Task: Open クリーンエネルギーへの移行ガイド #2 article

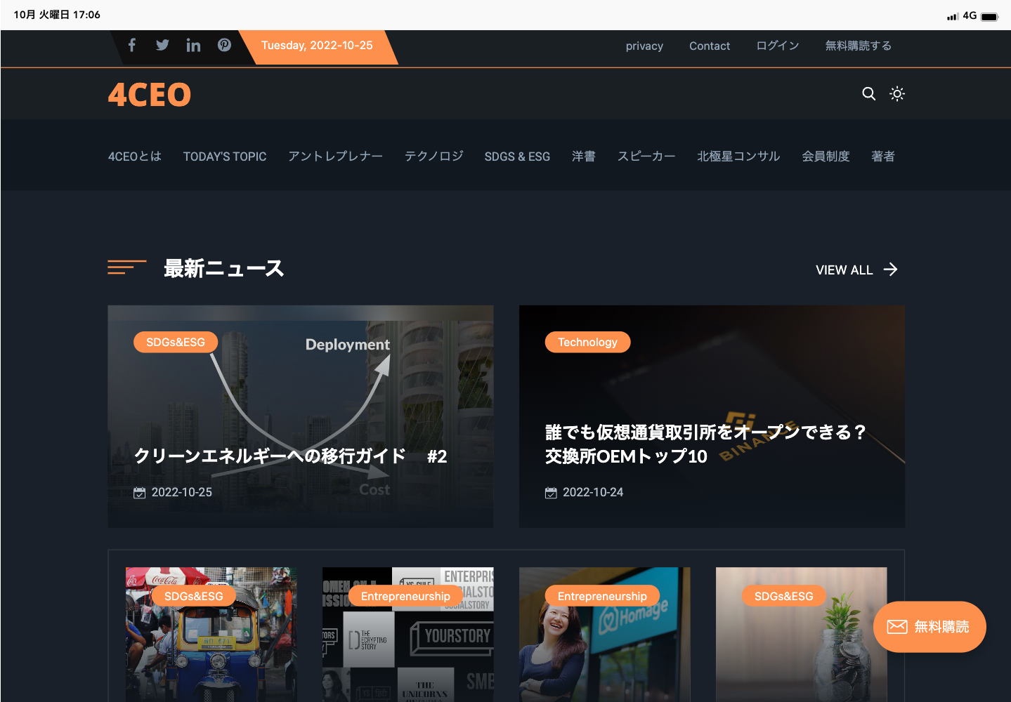Action: pyautogui.click(x=290, y=456)
